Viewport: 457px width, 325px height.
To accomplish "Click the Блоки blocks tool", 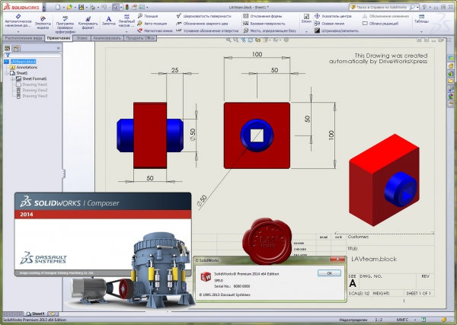I will pyautogui.click(x=306, y=18).
